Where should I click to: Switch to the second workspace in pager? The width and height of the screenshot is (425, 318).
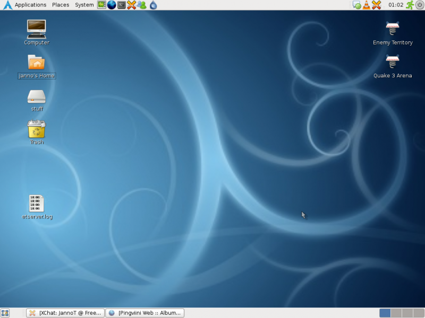click(396, 313)
